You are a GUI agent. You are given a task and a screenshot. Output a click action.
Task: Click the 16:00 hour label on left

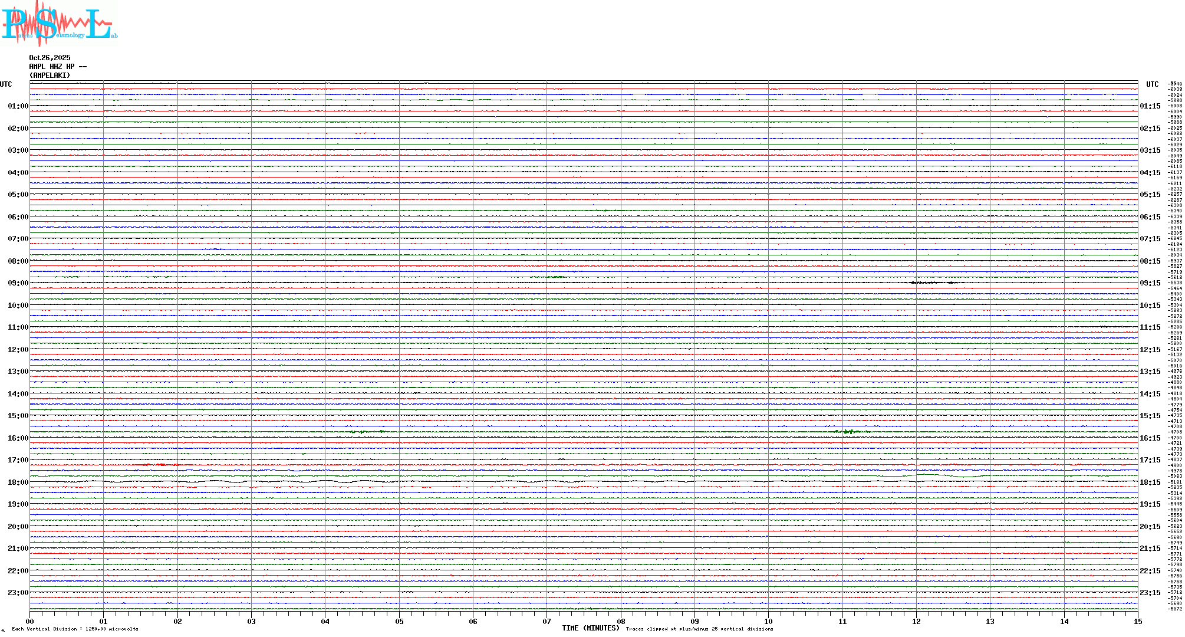18,438
